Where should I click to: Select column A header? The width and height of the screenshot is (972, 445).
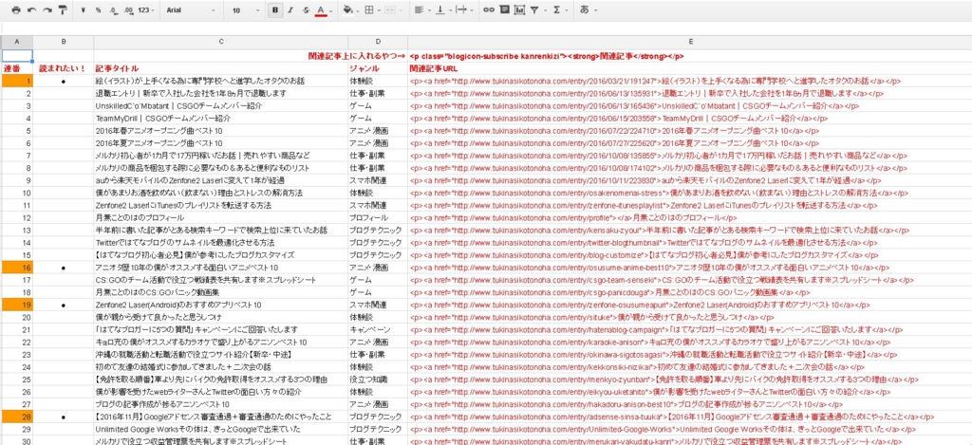point(17,42)
